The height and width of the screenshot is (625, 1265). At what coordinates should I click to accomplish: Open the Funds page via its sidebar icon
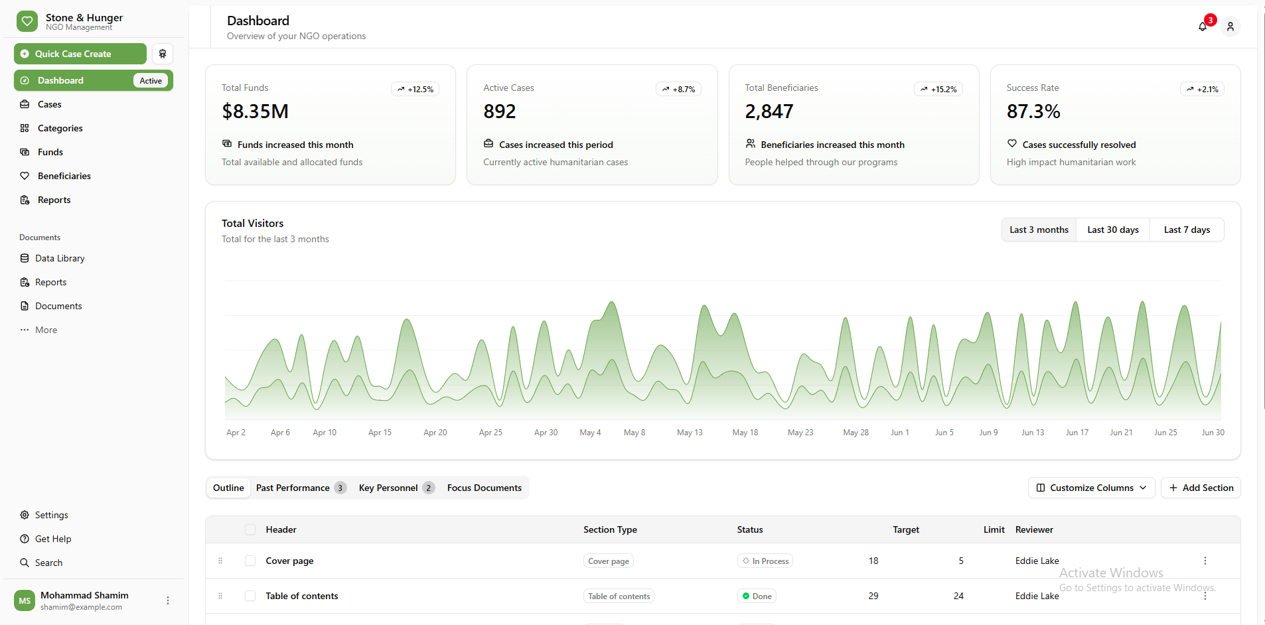(25, 152)
